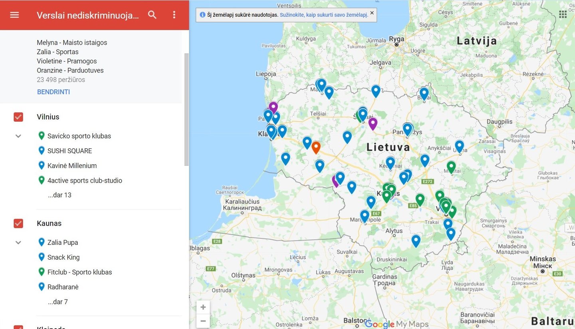
Task: Click the purple pin northwest of Klaipėda
Action: click(x=273, y=107)
